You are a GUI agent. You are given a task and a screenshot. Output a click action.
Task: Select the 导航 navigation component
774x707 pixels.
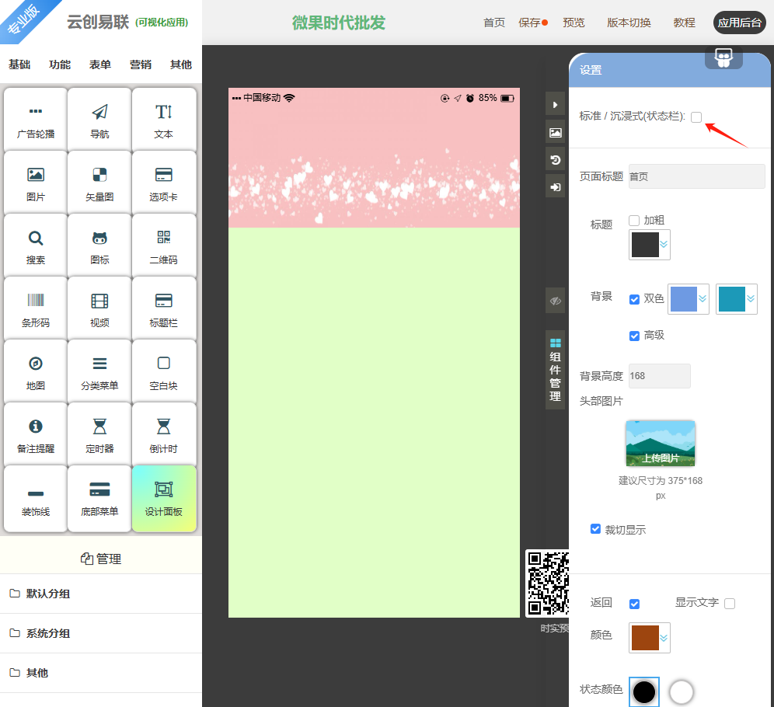99,120
